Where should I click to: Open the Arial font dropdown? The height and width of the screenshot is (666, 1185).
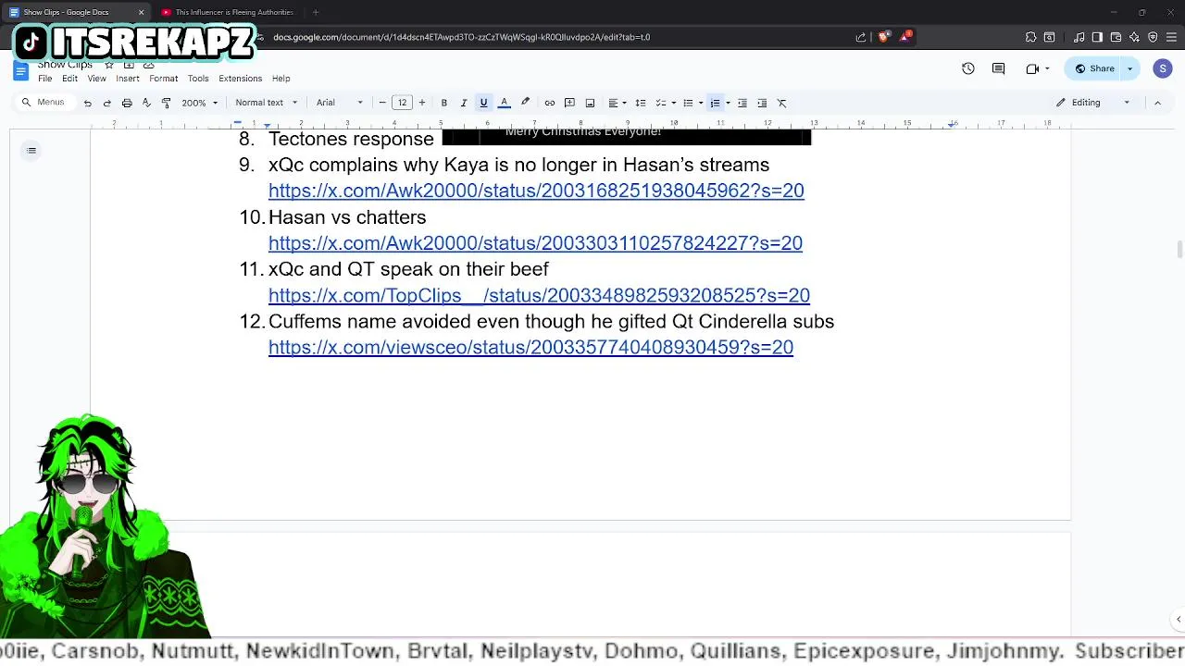tap(340, 103)
